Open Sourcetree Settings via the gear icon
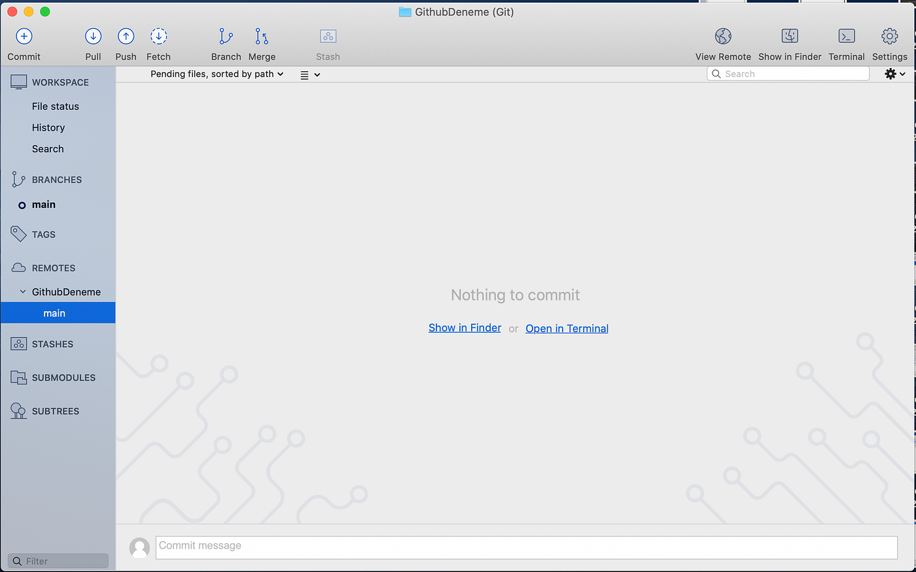Image resolution: width=916 pixels, height=572 pixels. click(x=889, y=37)
